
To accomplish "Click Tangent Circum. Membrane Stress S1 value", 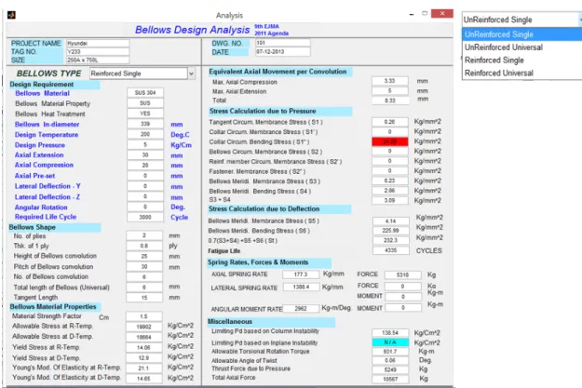I will click(x=390, y=122).
